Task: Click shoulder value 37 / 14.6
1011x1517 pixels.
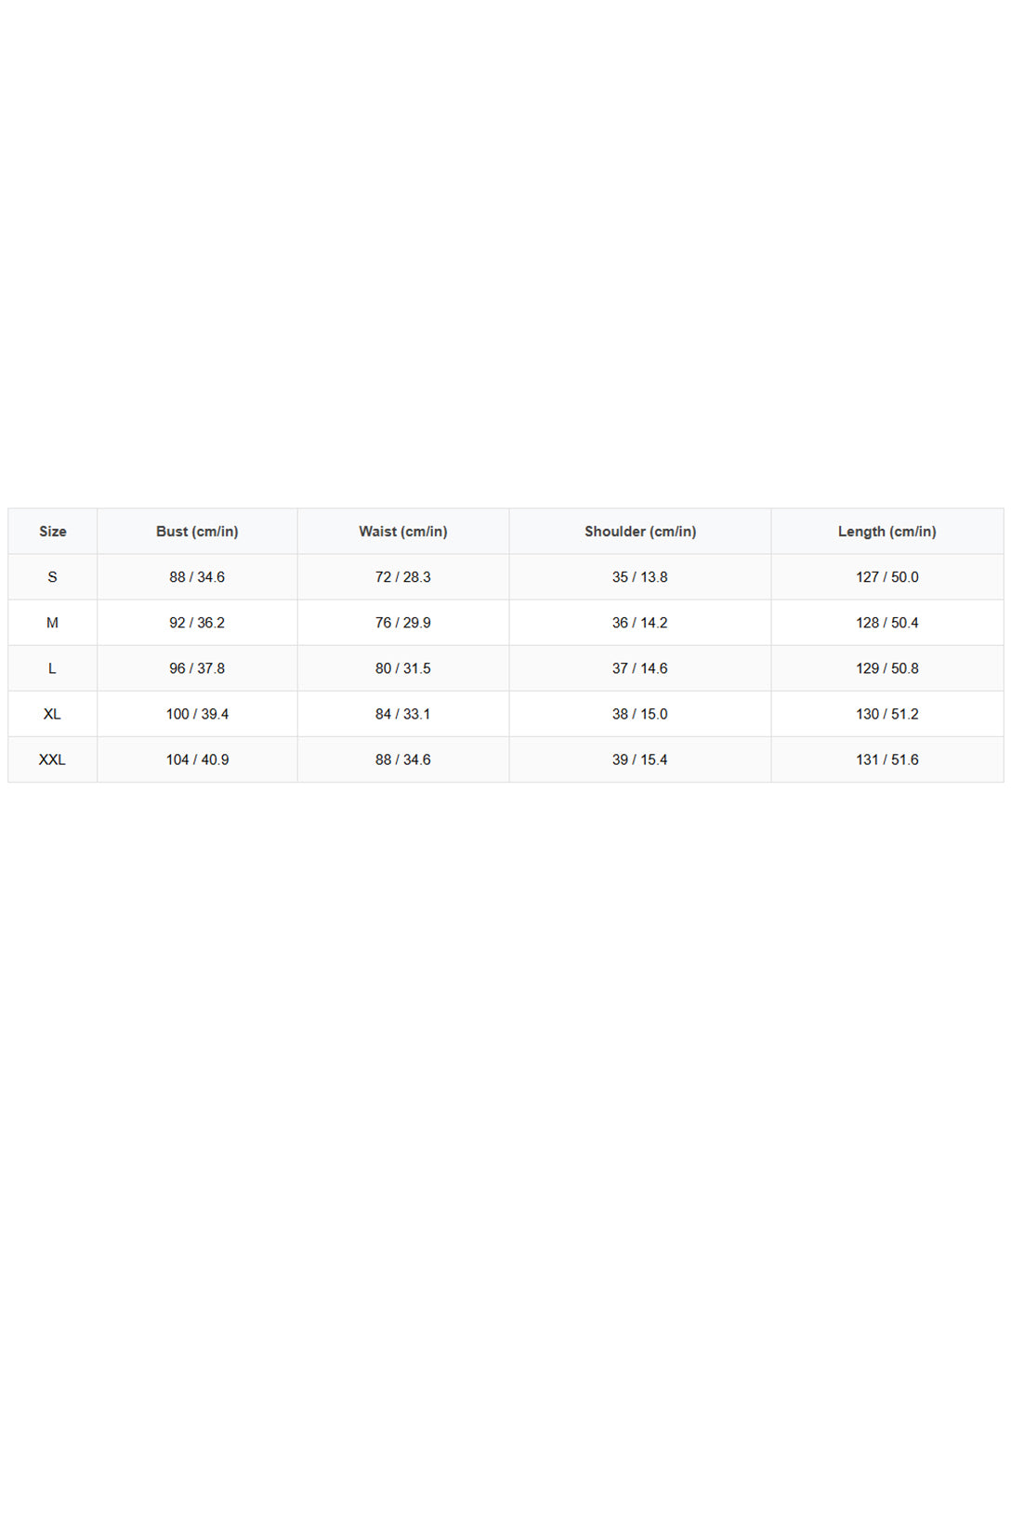Action: pos(640,668)
